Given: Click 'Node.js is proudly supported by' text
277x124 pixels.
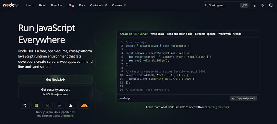Looking at the screenshot, I should coord(55,112).
